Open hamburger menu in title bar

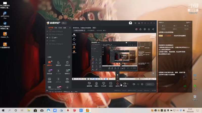click(x=145, y=23)
